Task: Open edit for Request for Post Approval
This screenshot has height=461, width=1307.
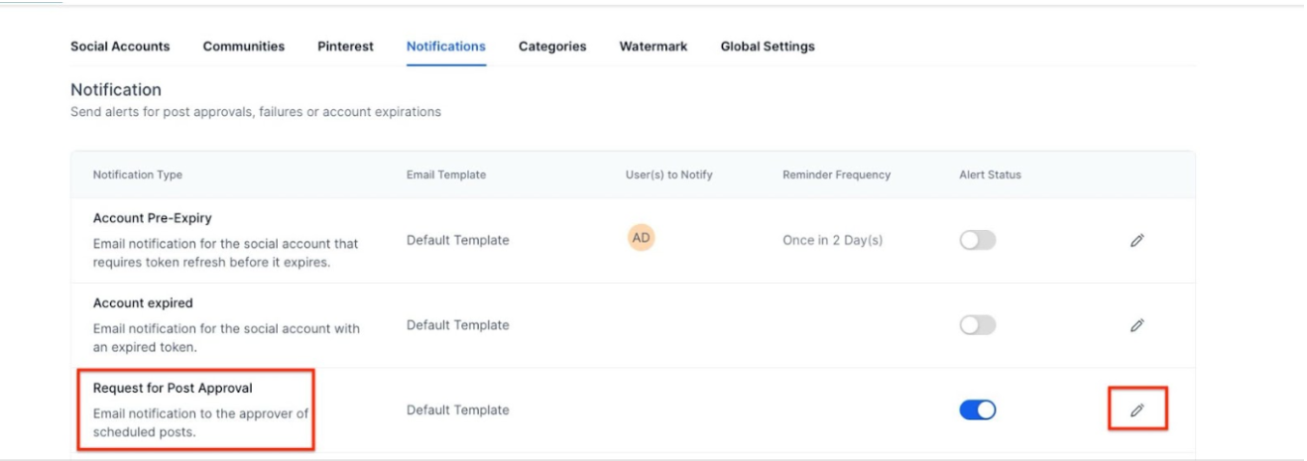Action: pos(1137,409)
